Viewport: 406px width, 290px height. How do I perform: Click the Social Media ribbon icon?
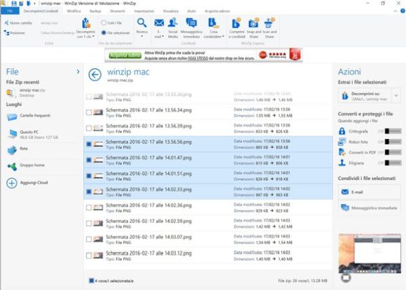tap(174, 26)
